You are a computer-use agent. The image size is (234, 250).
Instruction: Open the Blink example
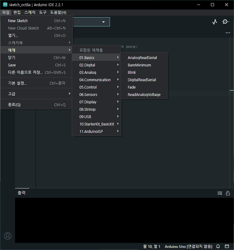click(144, 72)
